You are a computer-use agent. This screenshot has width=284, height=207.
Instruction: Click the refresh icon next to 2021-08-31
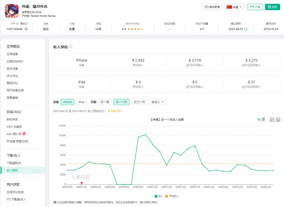point(246,29)
